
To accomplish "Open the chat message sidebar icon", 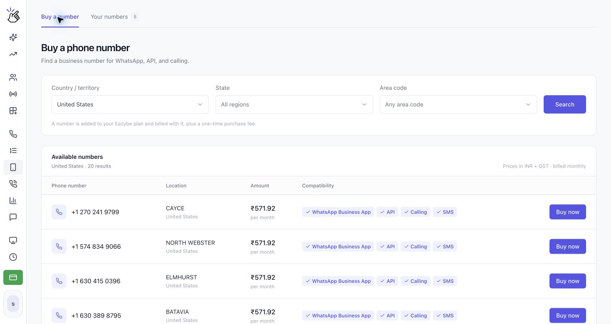I will point(13,217).
